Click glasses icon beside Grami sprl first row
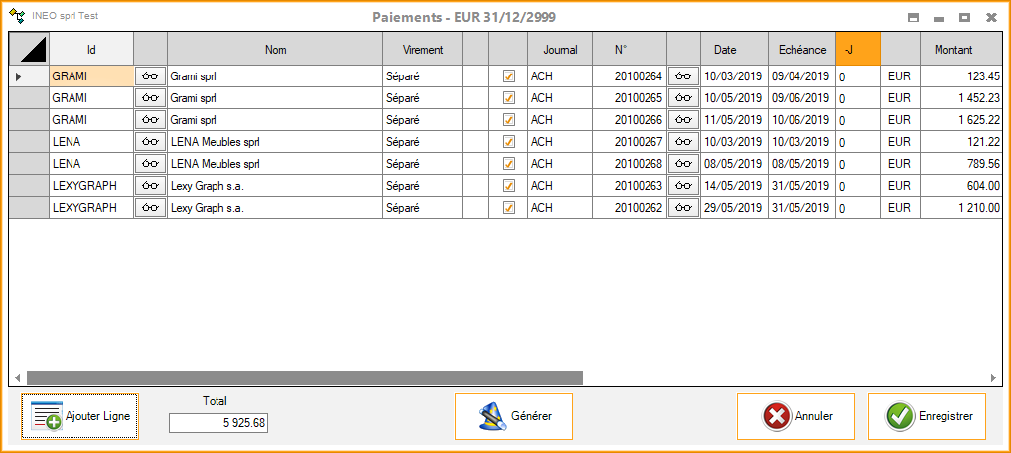The image size is (1011, 453). pos(150,76)
